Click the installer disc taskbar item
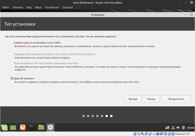The width and height of the screenshot is (195, 136). coord(50,127)
